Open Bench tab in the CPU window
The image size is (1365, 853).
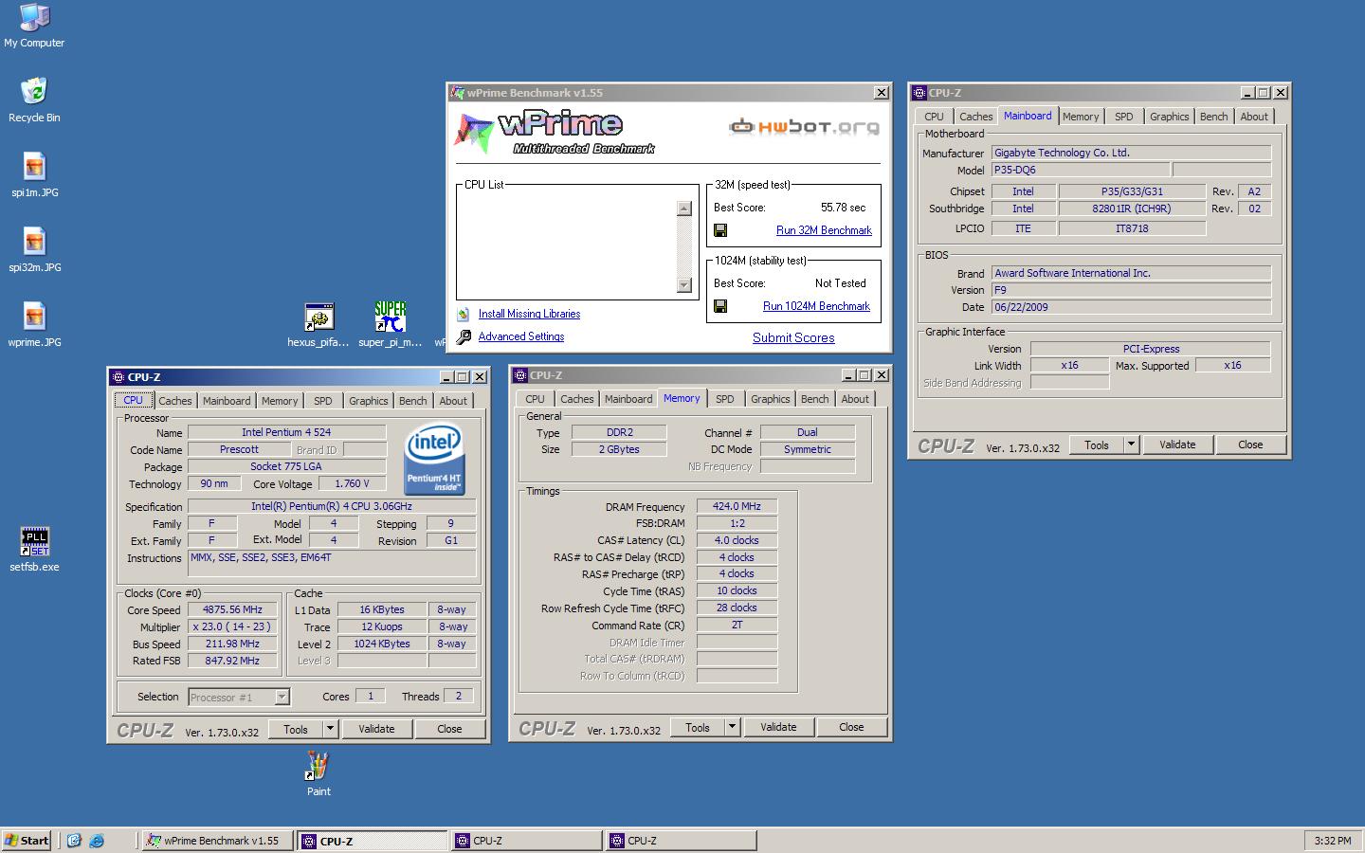click(413, 401)
